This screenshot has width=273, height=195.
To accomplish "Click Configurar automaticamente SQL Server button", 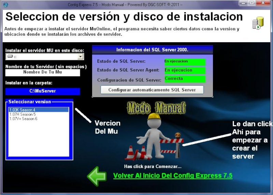I will tap(152, 90).
